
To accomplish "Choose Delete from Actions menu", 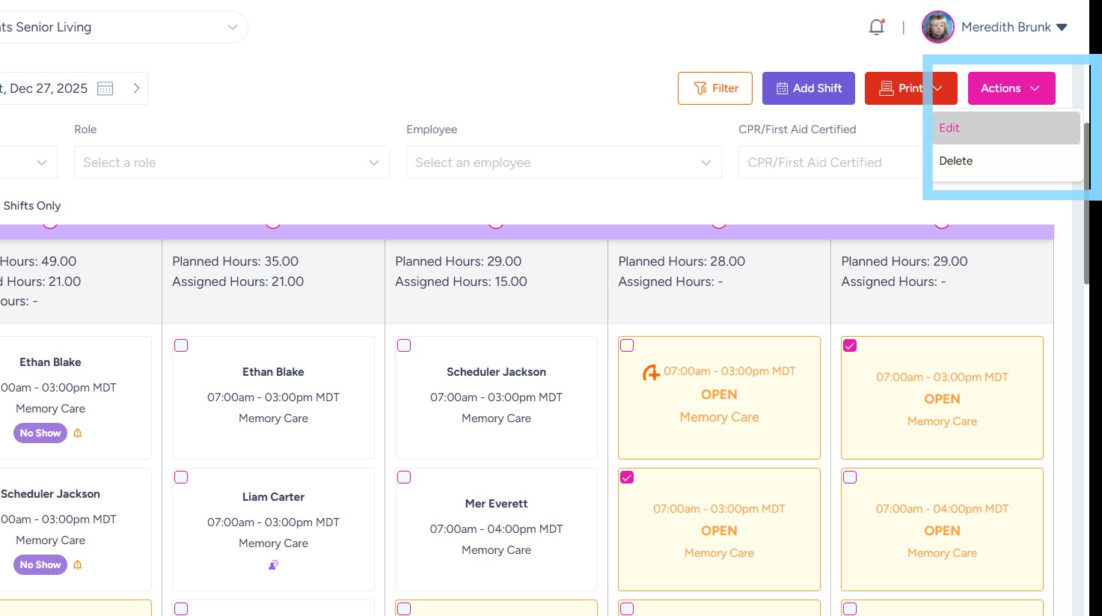I will coord(956,161).
